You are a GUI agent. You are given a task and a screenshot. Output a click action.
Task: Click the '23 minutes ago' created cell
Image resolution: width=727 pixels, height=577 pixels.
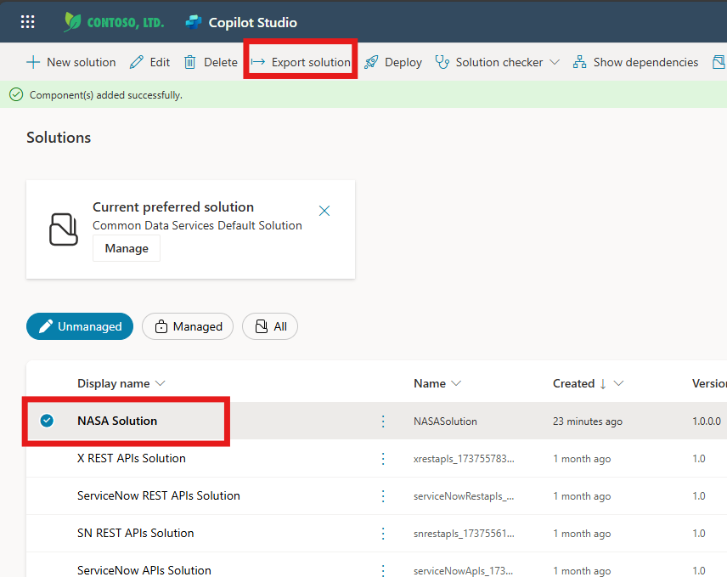click(x=588, y=421)
